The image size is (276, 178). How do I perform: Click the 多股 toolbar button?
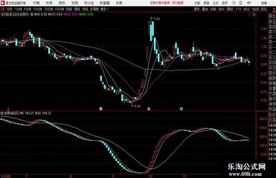click(x=213, y=9)
